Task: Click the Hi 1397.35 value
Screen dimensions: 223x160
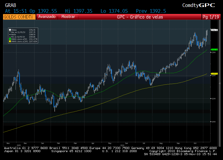Action: pos(79,11)
